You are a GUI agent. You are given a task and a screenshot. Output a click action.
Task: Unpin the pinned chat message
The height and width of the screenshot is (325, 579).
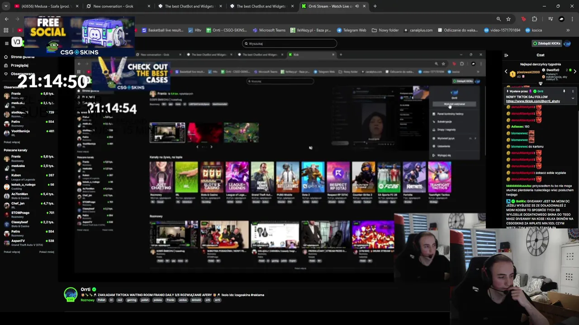pos(564,91)
